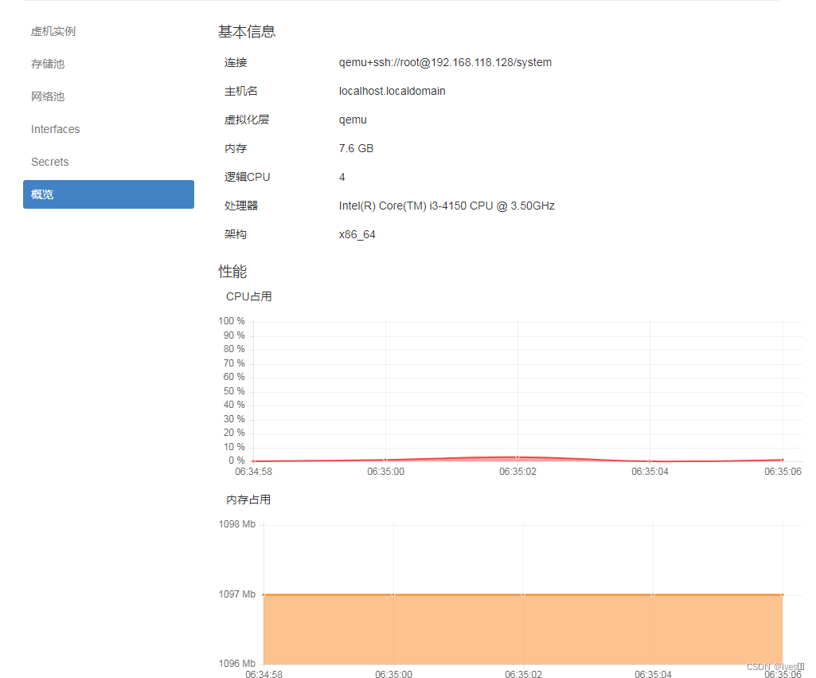This screenshot has height=678, width=816.
Task: Open the 虚机实例 sidebar section
Action: pos(53,31)
